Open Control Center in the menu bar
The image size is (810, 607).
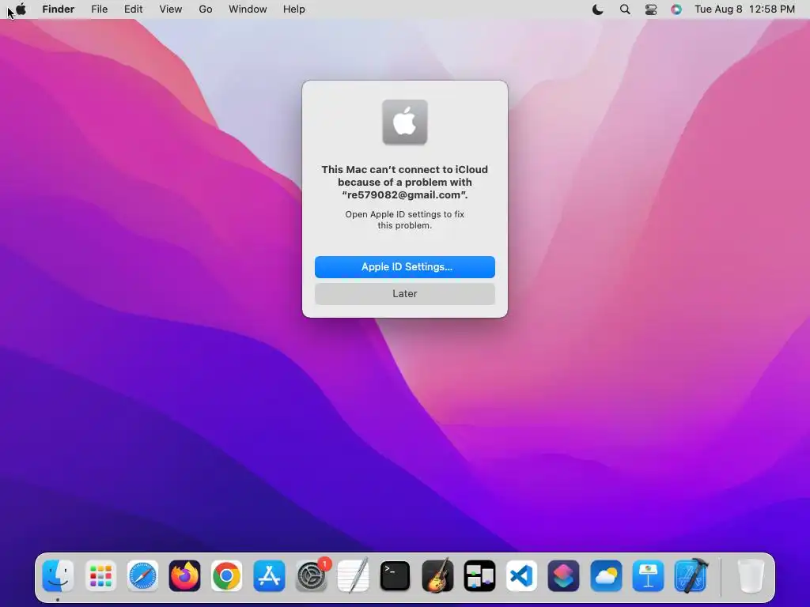[651, 9]
